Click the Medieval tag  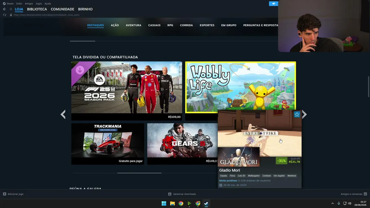[292, 176]
